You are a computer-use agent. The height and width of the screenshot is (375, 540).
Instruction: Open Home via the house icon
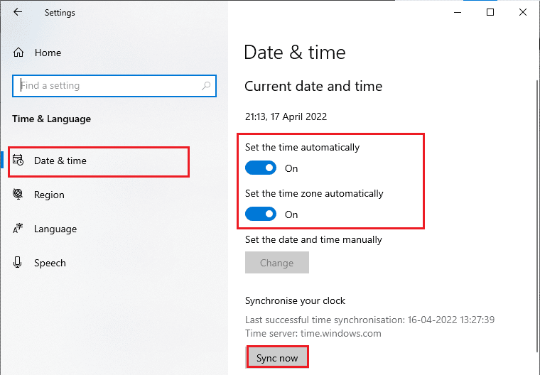coord(18,53)
